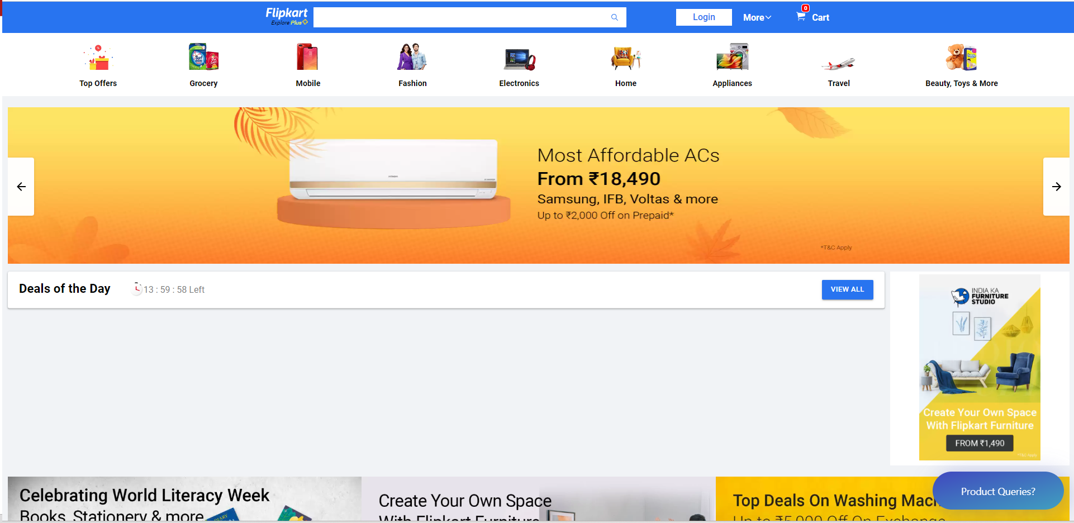Show the previous banner slide

[21, 187]
